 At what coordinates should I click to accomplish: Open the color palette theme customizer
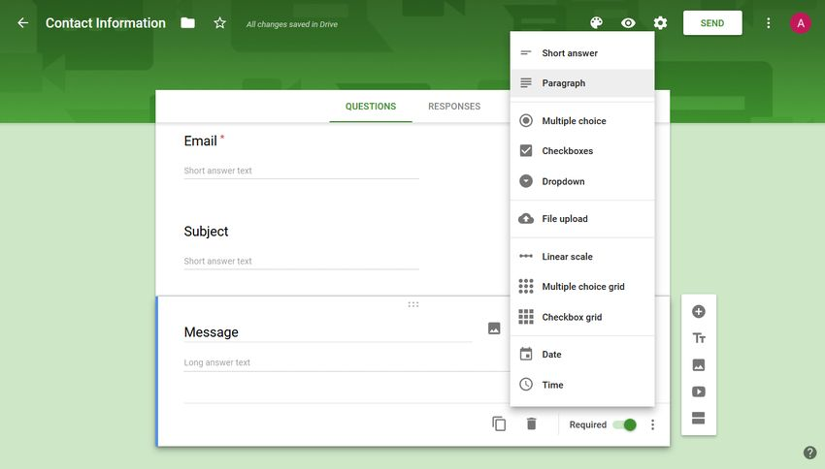coord(596,23)
